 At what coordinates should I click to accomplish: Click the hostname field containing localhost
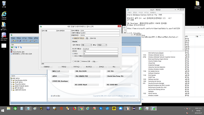click(x=100, y=49)
